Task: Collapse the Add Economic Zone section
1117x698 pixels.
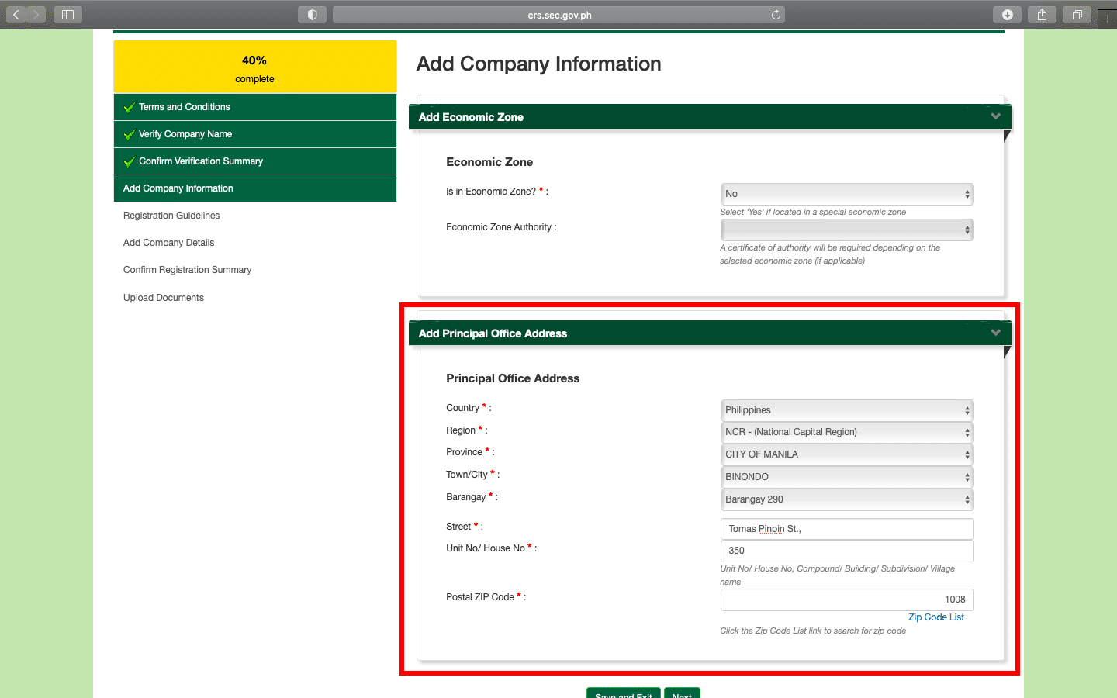Action: click(x=995, y=116)
